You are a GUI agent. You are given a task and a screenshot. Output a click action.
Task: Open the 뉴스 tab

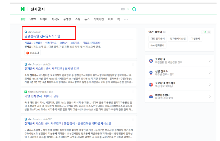click(87, 19)
